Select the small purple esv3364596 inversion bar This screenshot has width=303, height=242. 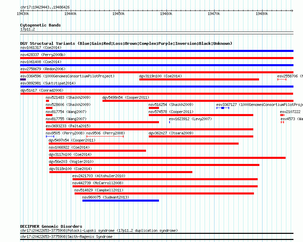click(23, 79)
